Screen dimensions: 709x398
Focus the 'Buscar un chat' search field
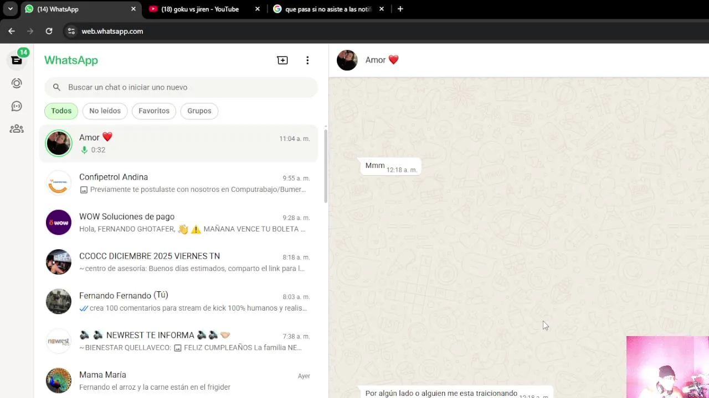coord(181,87)
